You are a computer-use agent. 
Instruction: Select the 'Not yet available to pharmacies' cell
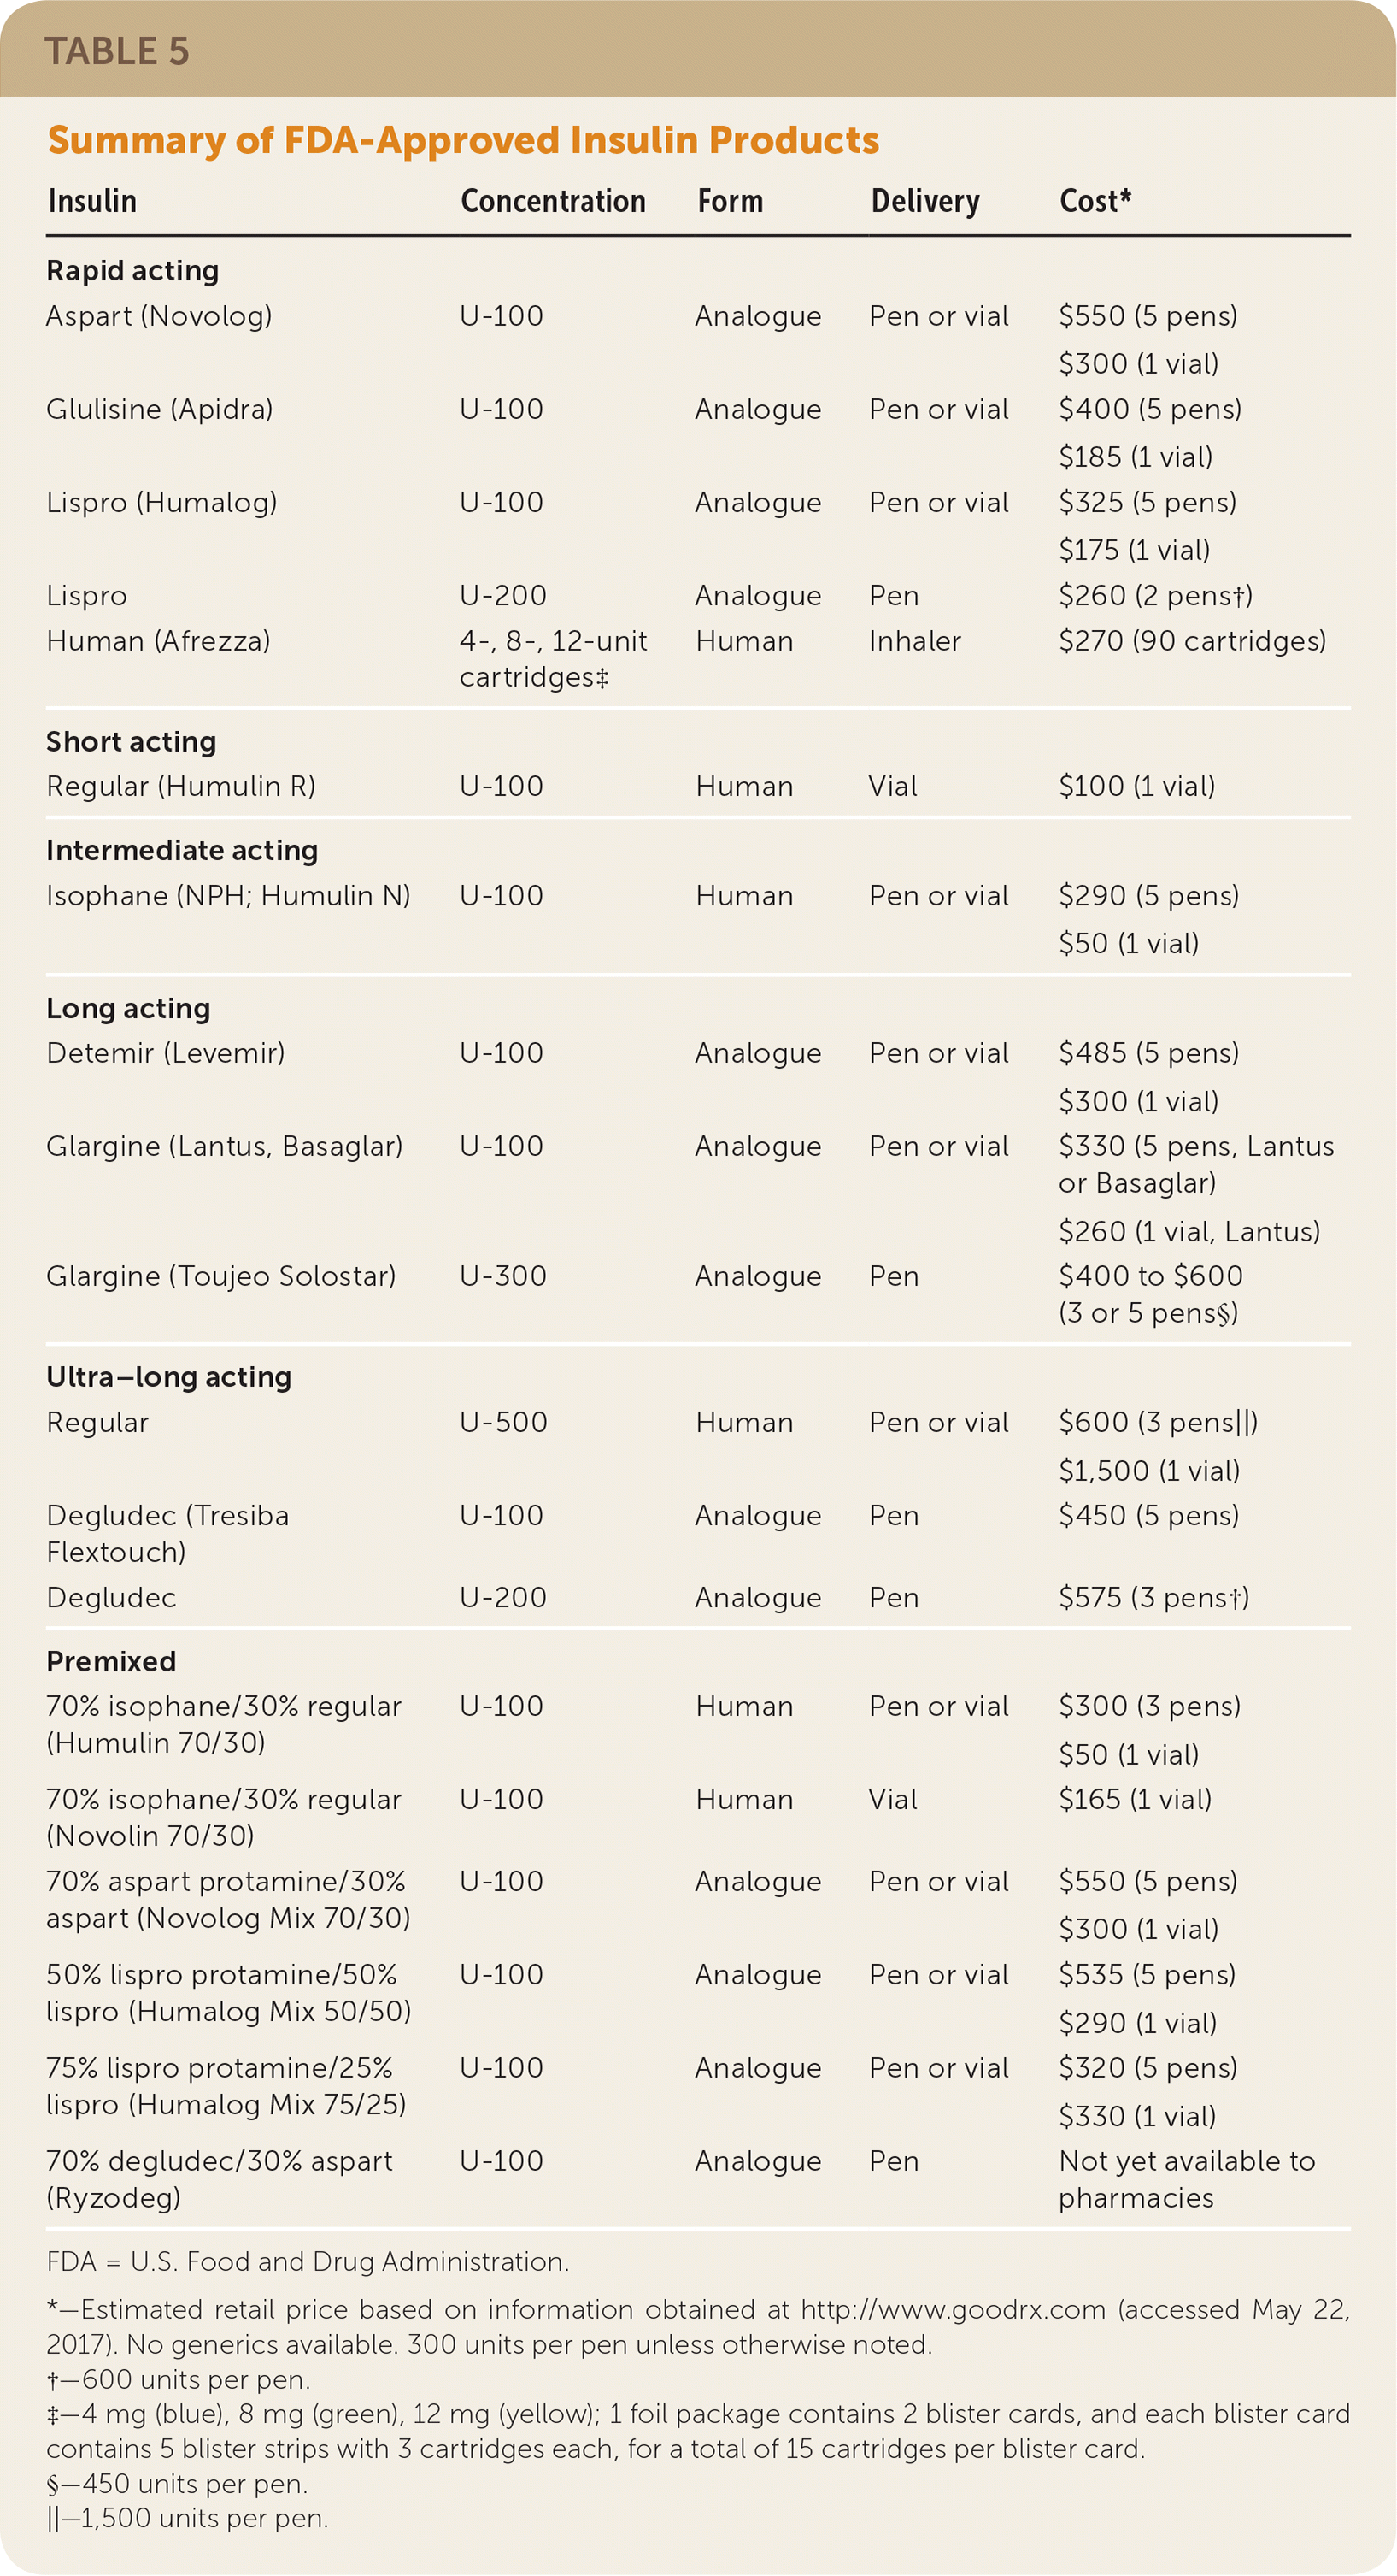(1186, 2179)
